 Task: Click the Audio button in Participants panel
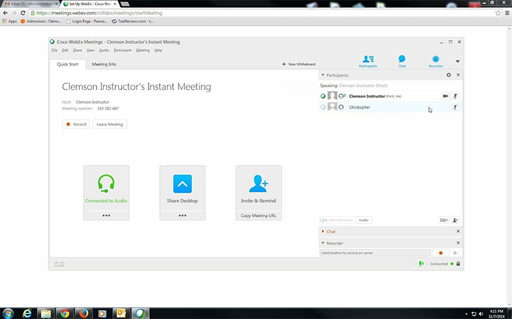click(x=364, y=220)
